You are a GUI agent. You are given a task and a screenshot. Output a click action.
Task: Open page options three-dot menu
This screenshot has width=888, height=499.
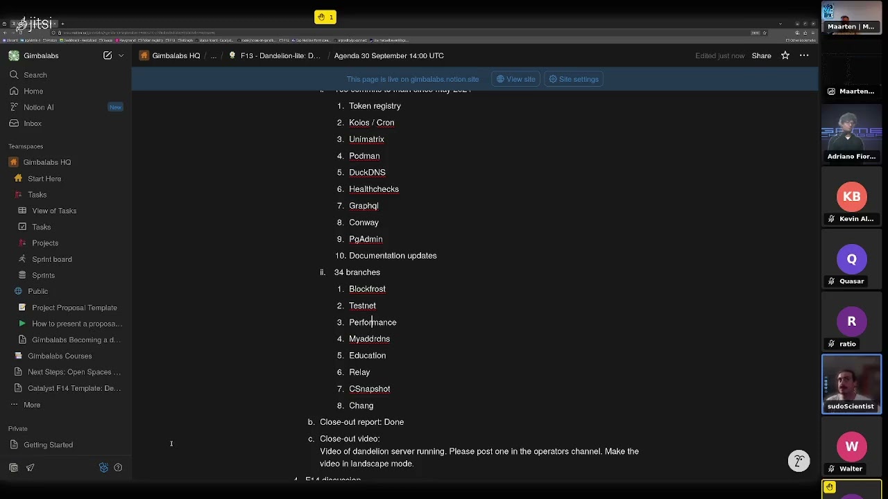pyautogui.click(x=804, y=55)
